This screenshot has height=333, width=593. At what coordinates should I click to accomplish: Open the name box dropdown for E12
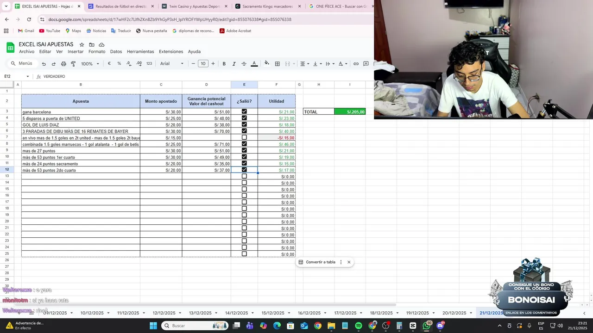tap(28, 76)
